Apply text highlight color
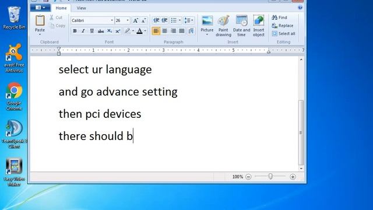 [128, 31]
